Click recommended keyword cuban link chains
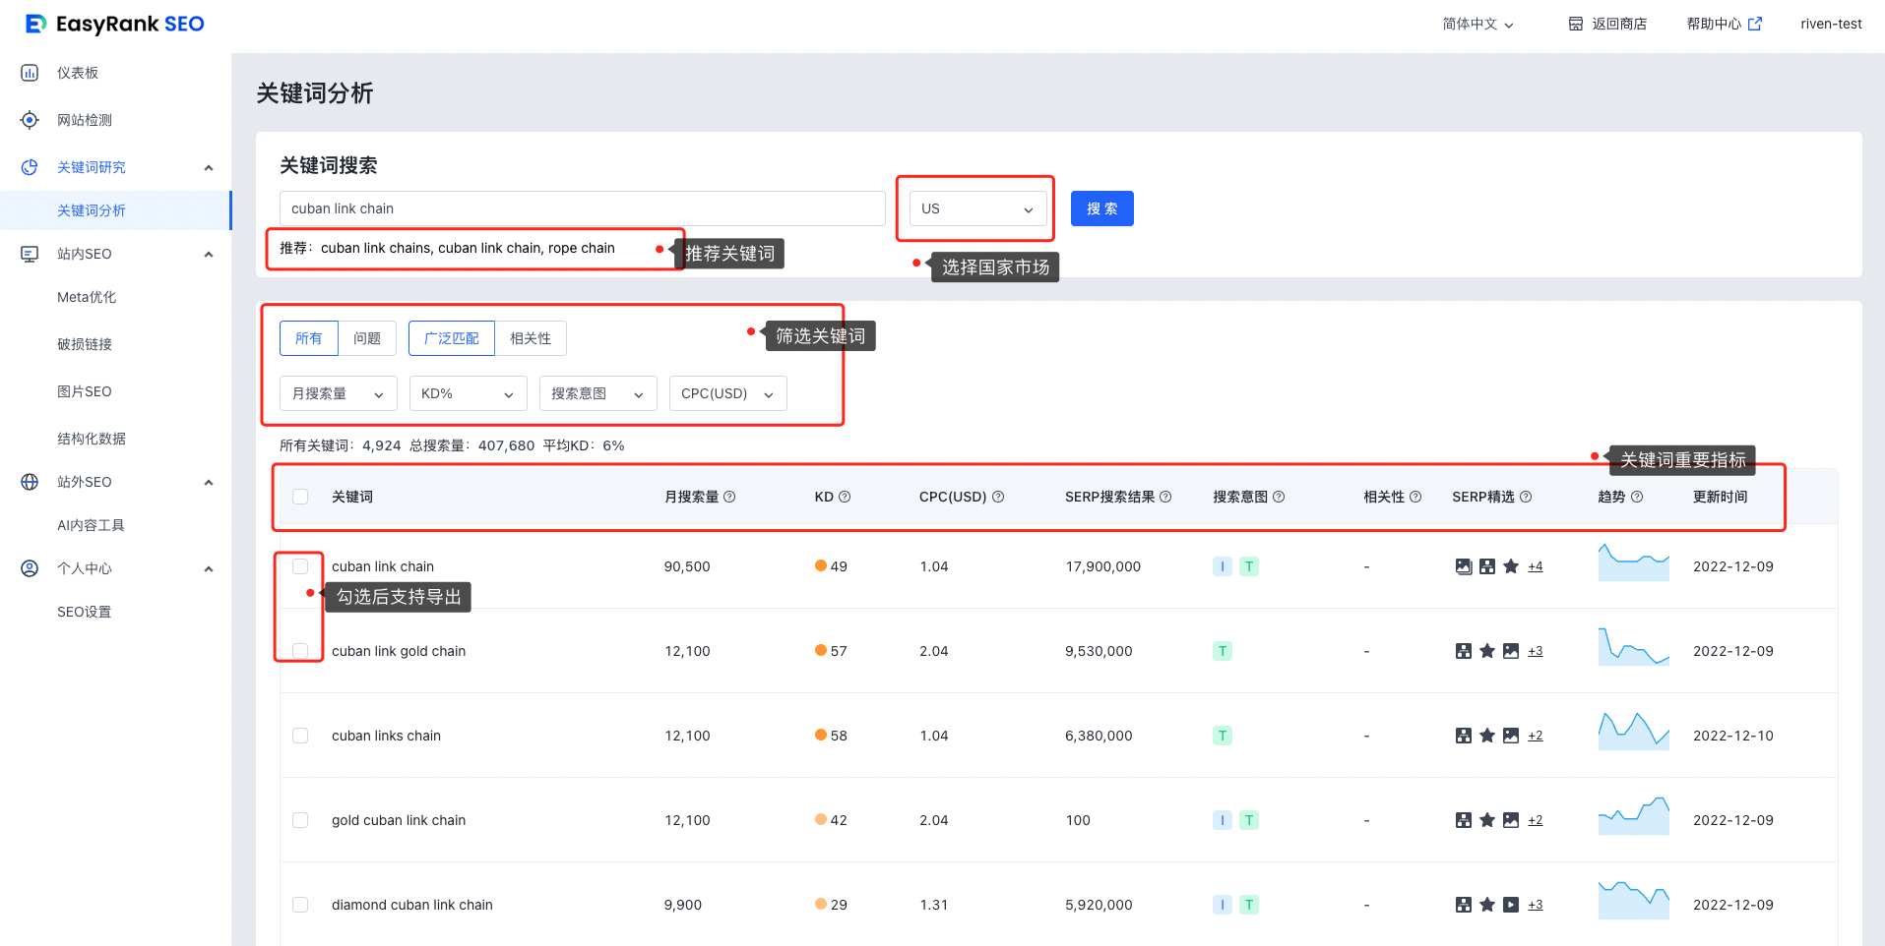The height and width of the screenshot is (946, 1885). (376, 248)
